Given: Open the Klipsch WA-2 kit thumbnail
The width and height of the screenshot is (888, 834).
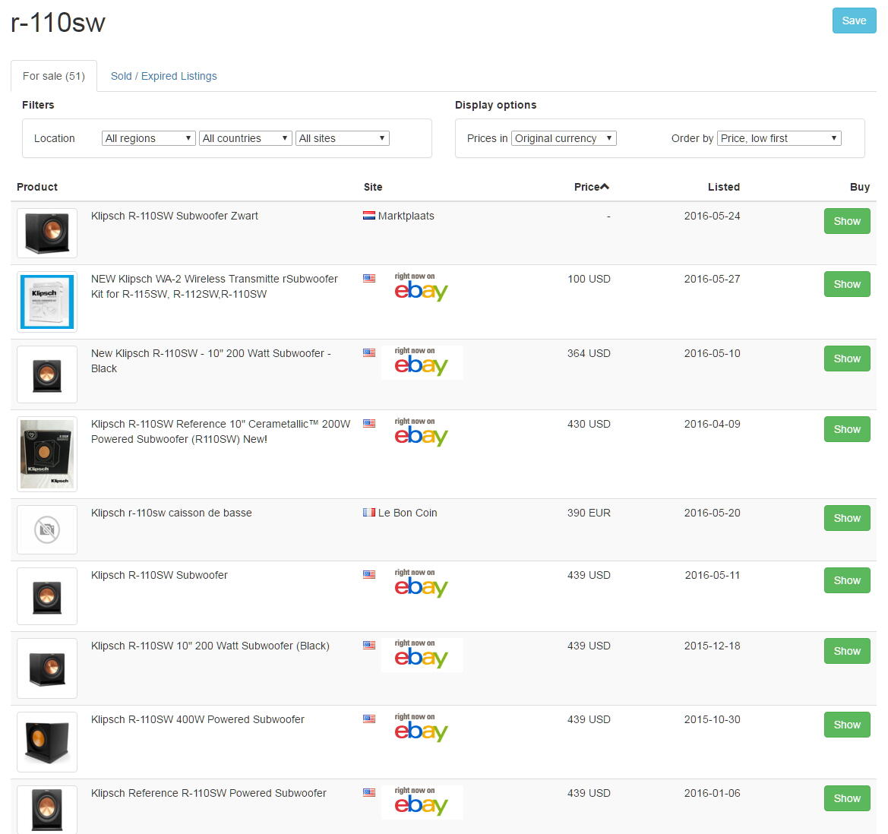Looking at the screenshot, I should pos(47,302).
